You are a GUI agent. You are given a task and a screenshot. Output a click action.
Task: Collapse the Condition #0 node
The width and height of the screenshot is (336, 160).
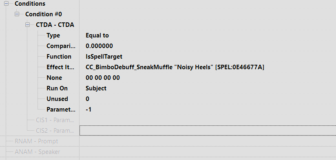point(17,14)
